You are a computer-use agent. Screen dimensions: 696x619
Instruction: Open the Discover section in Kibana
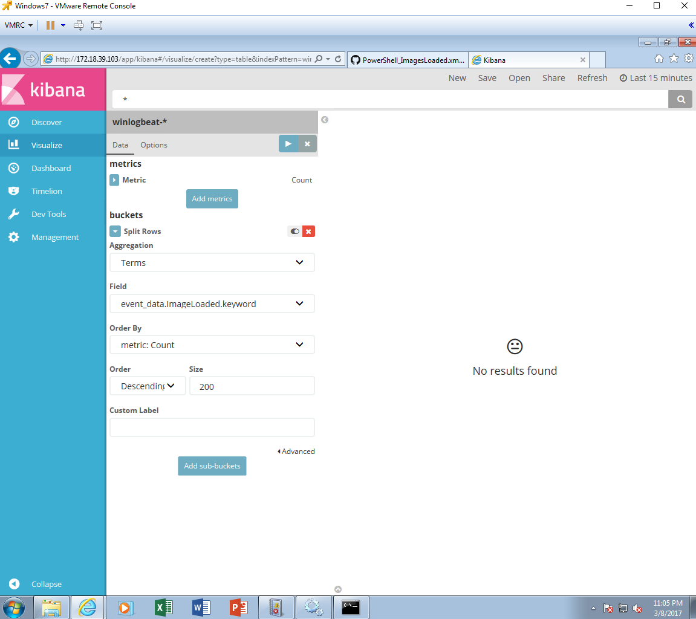46,122
